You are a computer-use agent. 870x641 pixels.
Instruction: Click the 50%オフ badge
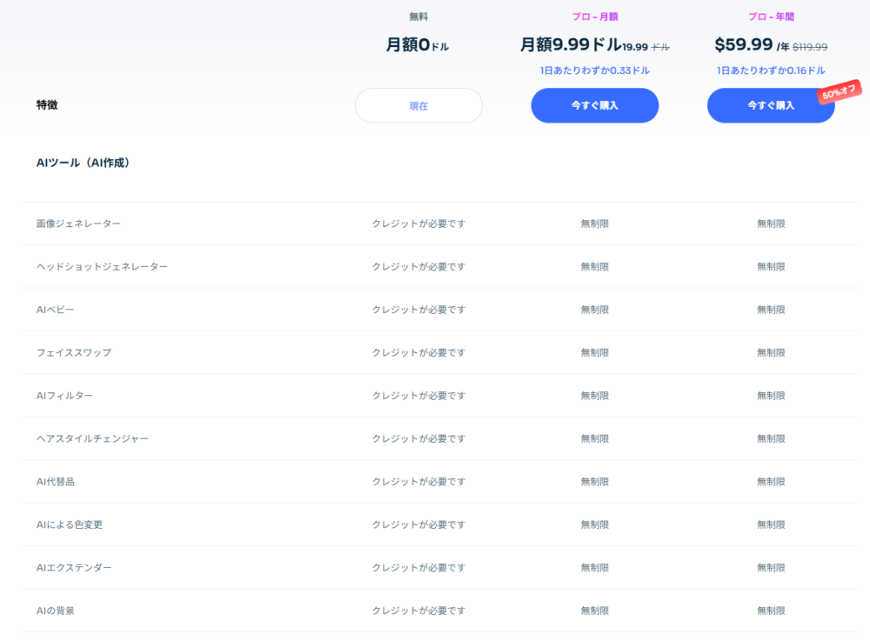(839, 91)
